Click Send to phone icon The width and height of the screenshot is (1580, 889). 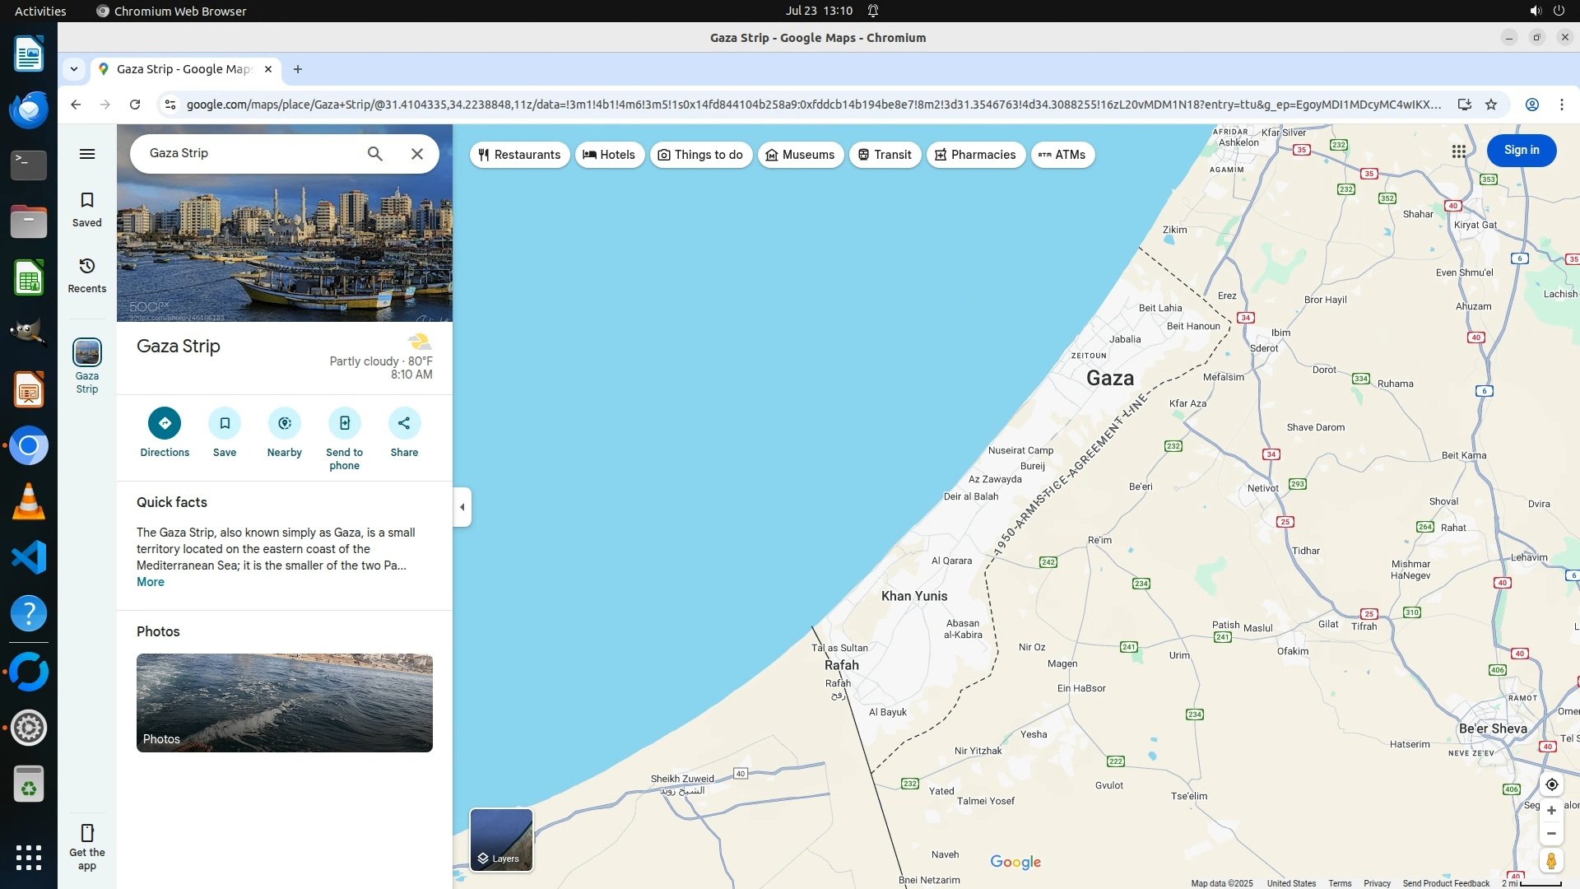coord(344,423)
